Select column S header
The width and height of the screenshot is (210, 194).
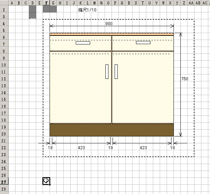[x=136, y=3]
